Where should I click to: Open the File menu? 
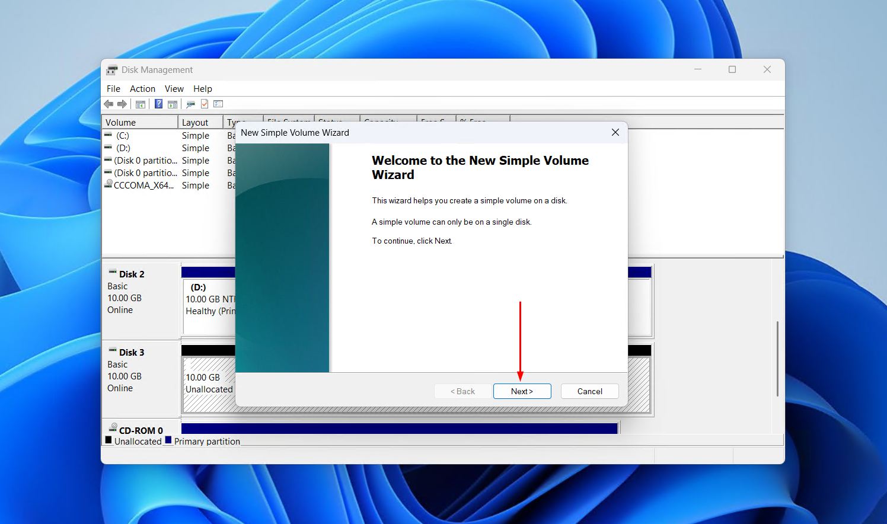point(113,89)
